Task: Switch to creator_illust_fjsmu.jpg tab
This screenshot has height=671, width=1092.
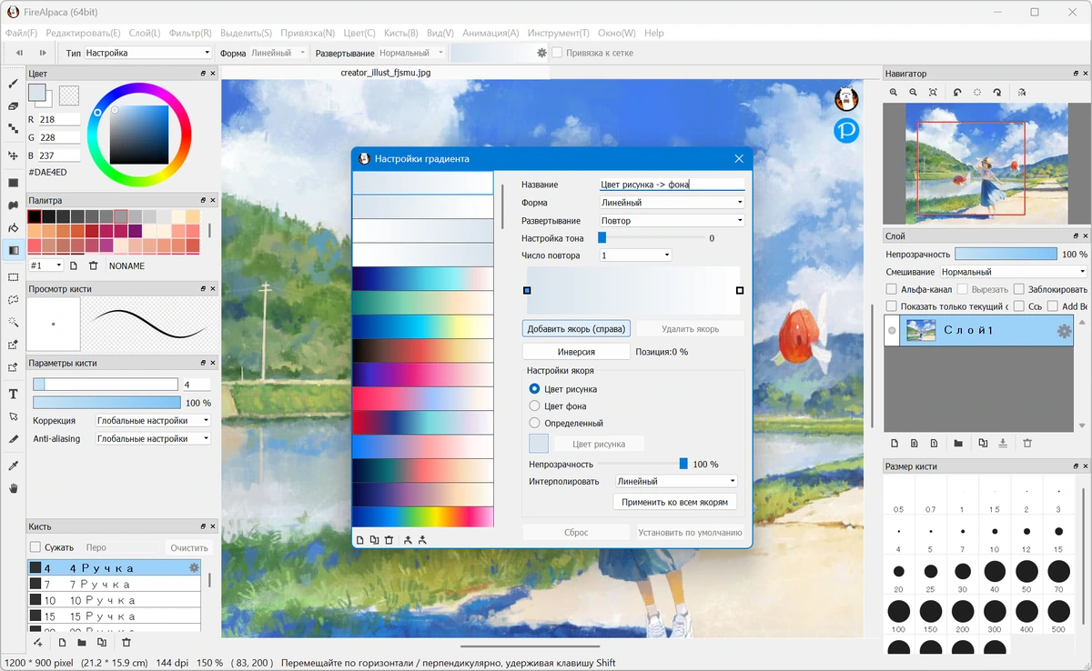Action: [386, 72]
